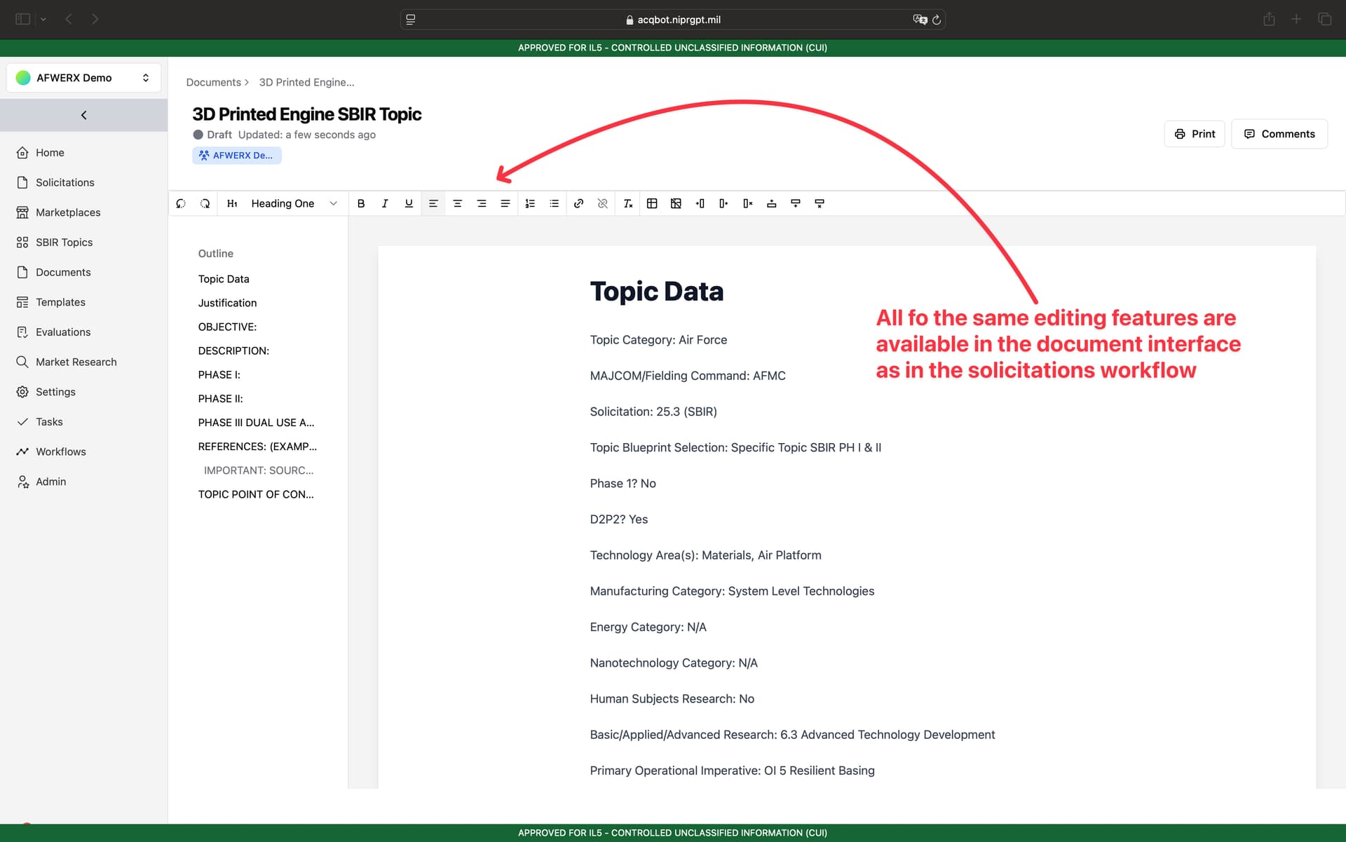Collapse the sidebar with left chevron

83,115
